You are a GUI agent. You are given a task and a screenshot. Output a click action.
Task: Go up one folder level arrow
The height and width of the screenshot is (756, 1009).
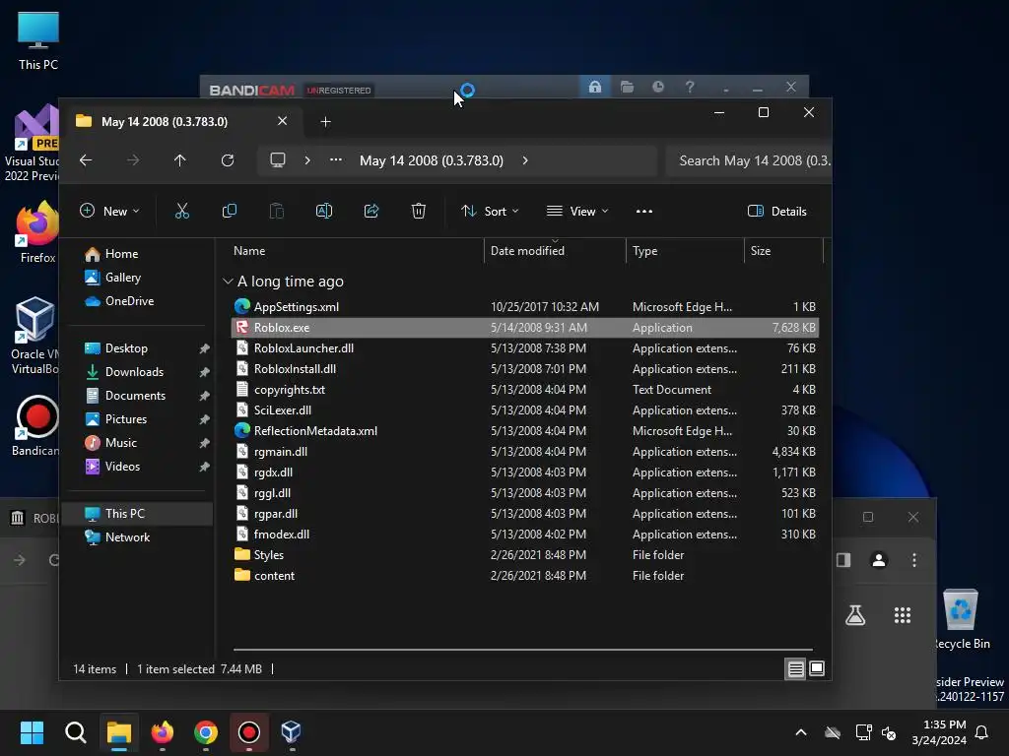180,160
